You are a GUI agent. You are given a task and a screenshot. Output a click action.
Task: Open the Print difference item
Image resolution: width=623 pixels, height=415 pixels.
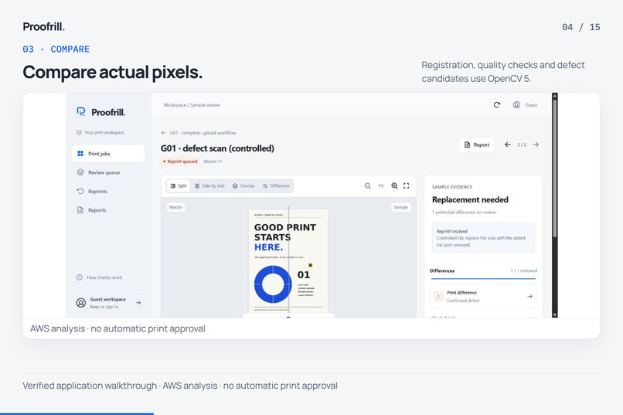[x=483, y=296]
